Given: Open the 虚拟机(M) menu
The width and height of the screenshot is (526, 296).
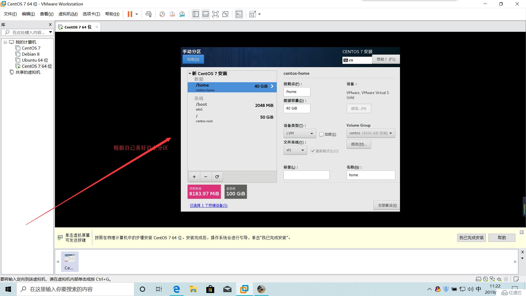Looking at the screenshot, I should pos(68,14).
